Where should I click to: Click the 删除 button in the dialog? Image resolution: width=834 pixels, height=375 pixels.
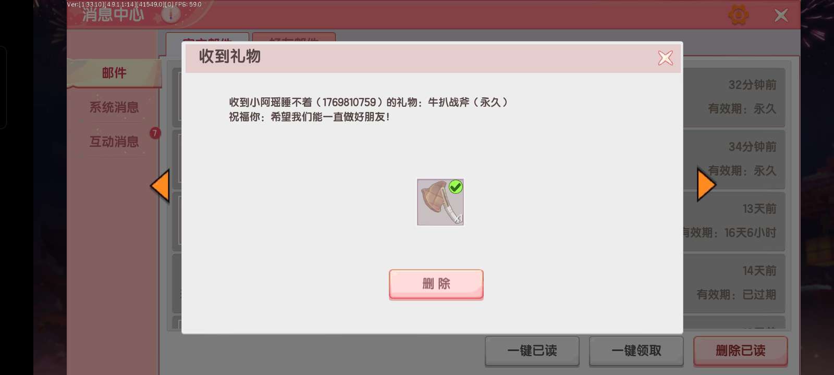[436, 284]
